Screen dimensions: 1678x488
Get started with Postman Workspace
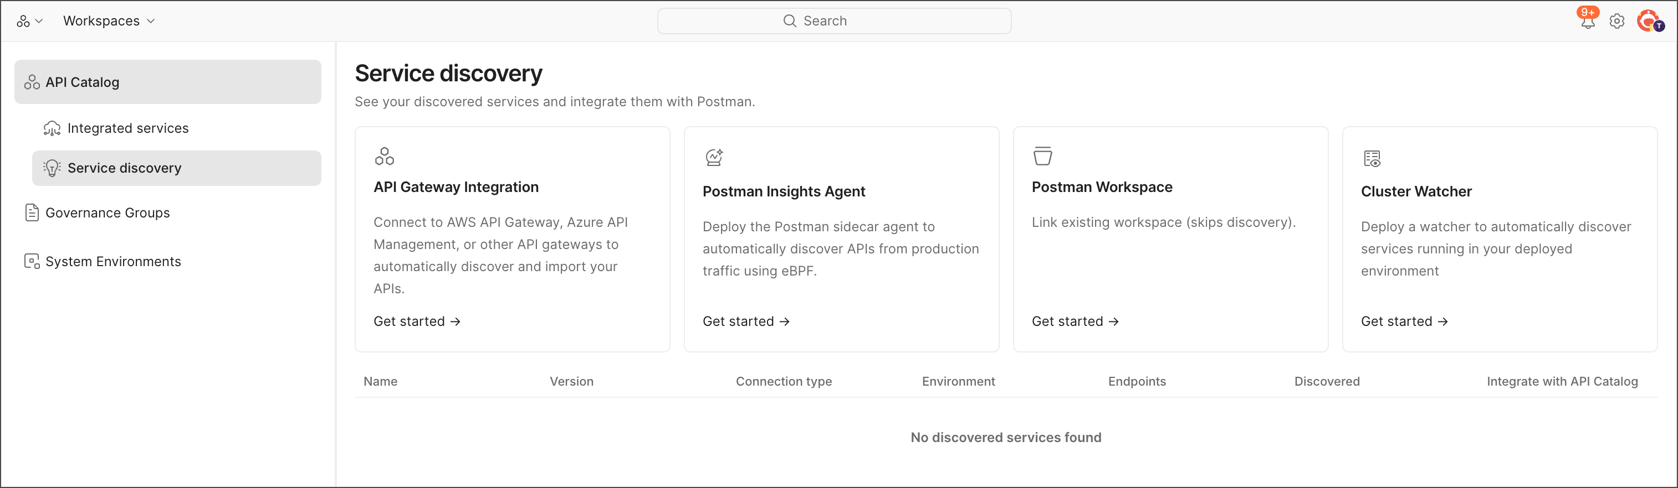tap(1075, 321)
